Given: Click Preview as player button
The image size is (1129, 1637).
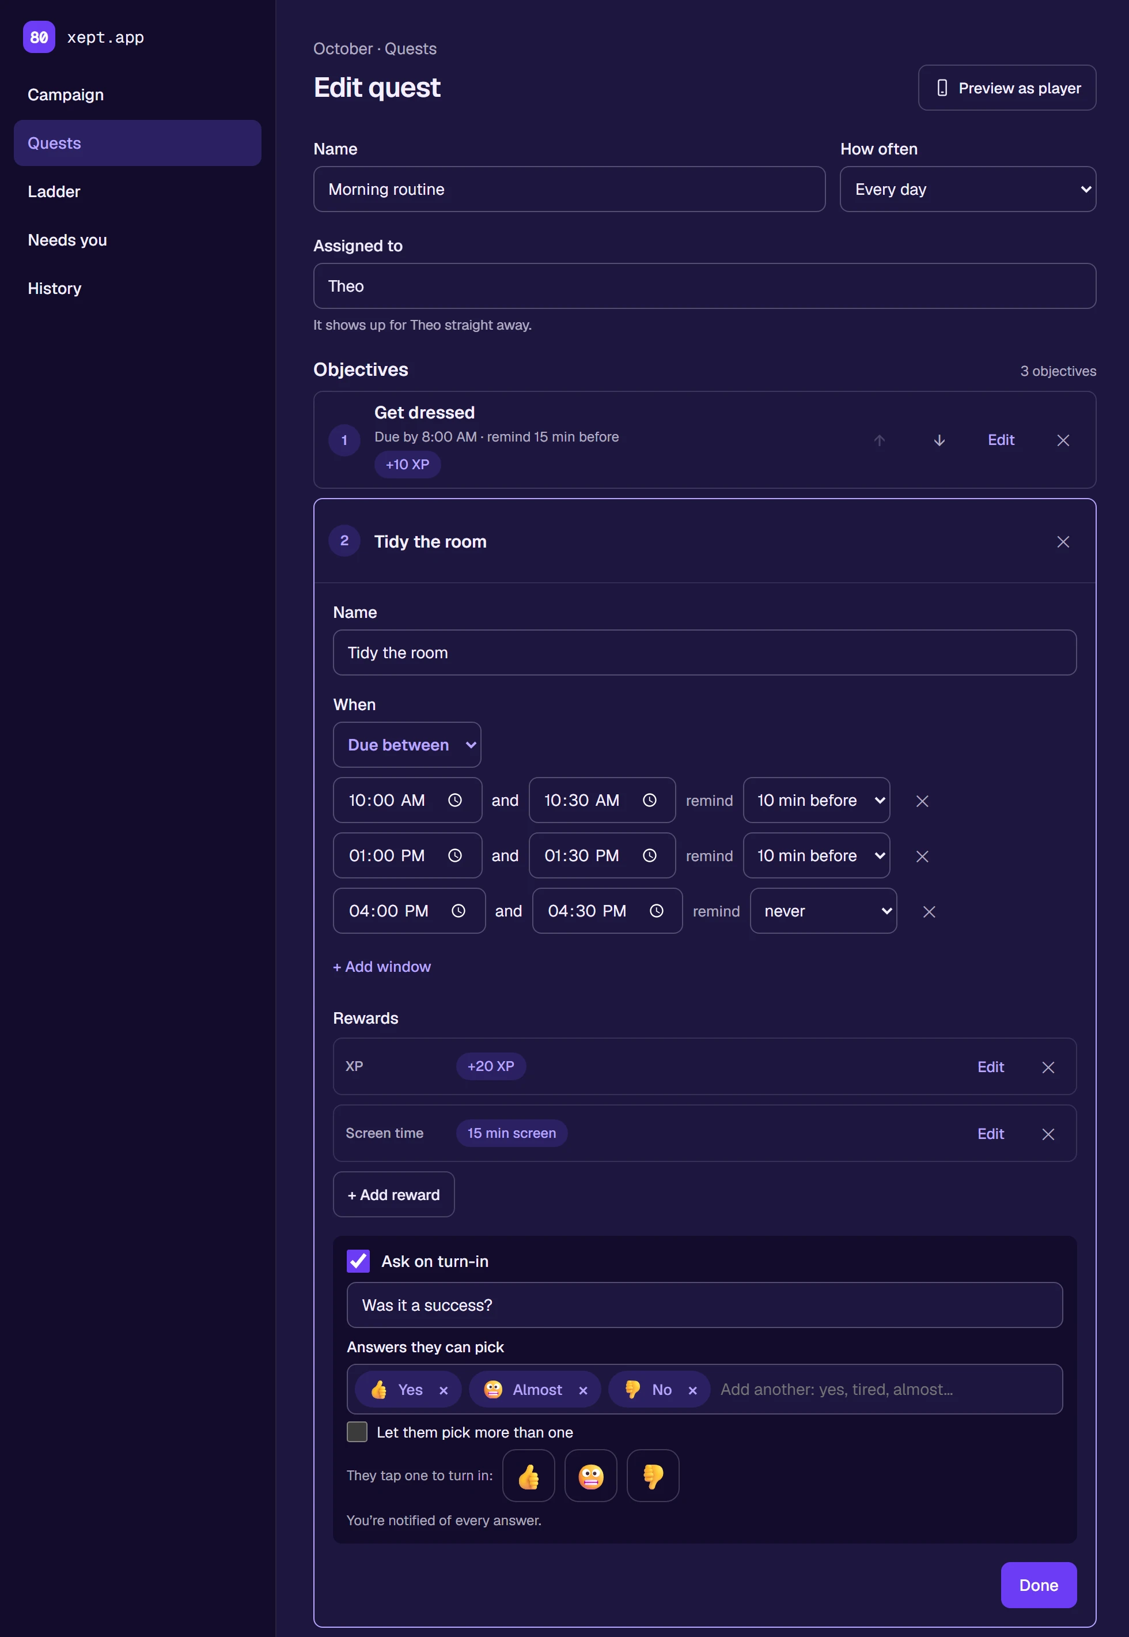Looking at the screenshot, I should tap(1007, 88).
